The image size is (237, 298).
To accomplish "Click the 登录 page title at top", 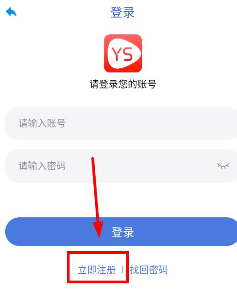I will coord(123,12).
